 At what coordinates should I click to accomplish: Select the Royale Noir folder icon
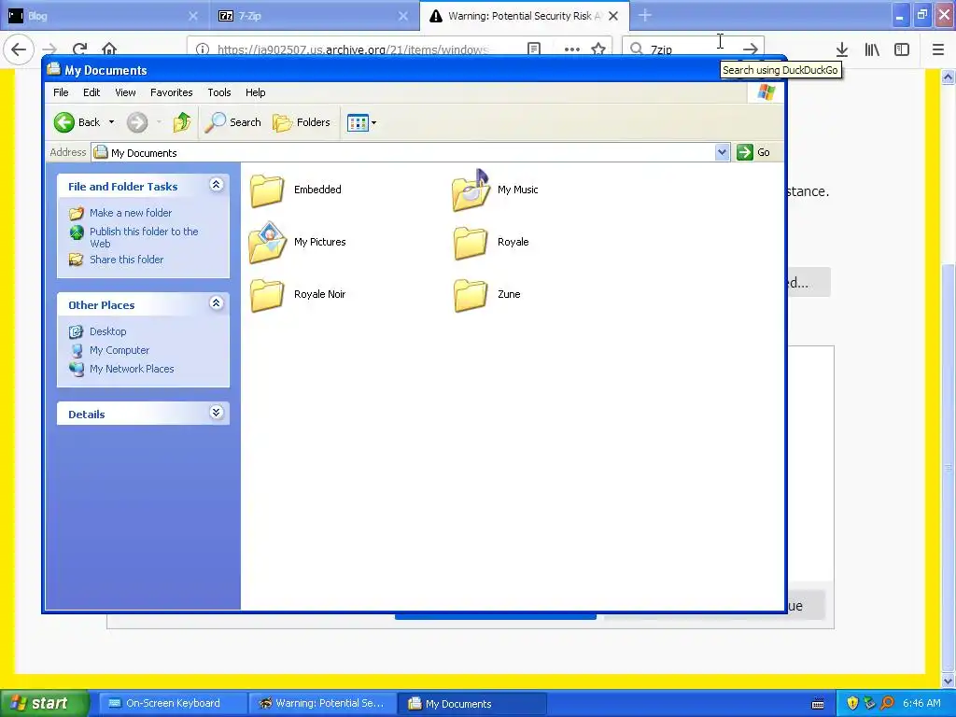(x=266, y=295)
